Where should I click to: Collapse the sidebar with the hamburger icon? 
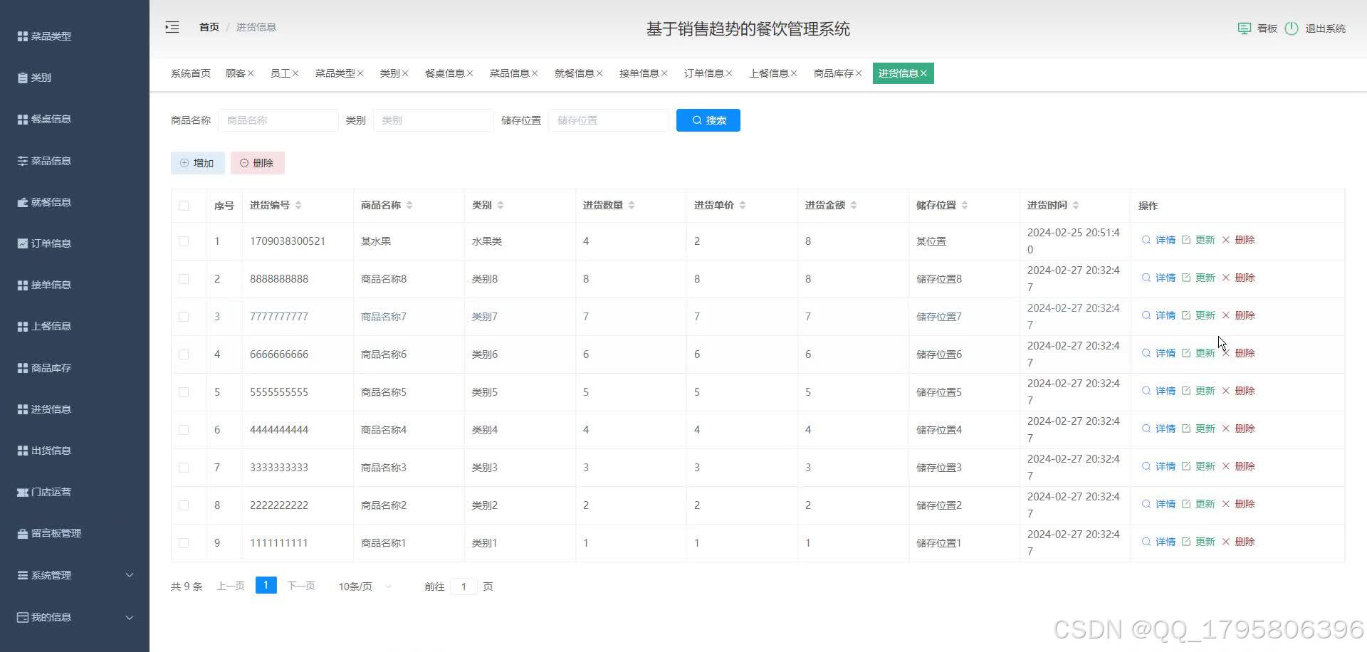coord(172,27)
